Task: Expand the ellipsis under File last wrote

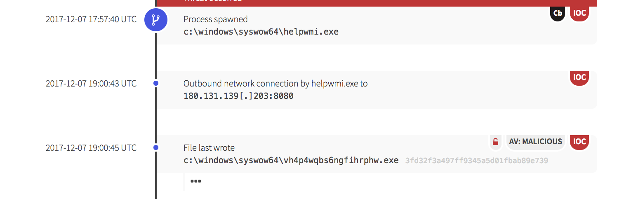Action: [195, 181]
